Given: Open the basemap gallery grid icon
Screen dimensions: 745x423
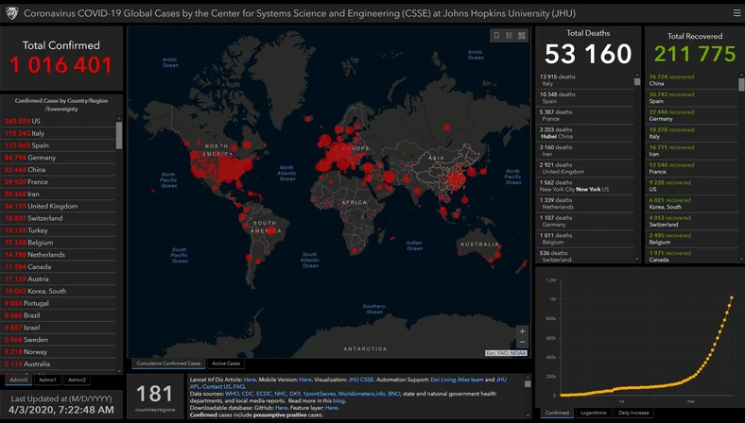Looking at the screenshot, I should tap(522, 36).
